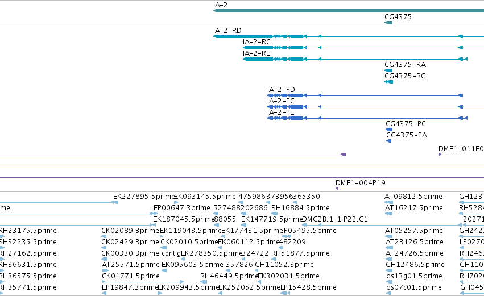This screenshot has width=484, height=296.
Task: Select the AT23126.5prime EST label
Action: coord(414,243)
